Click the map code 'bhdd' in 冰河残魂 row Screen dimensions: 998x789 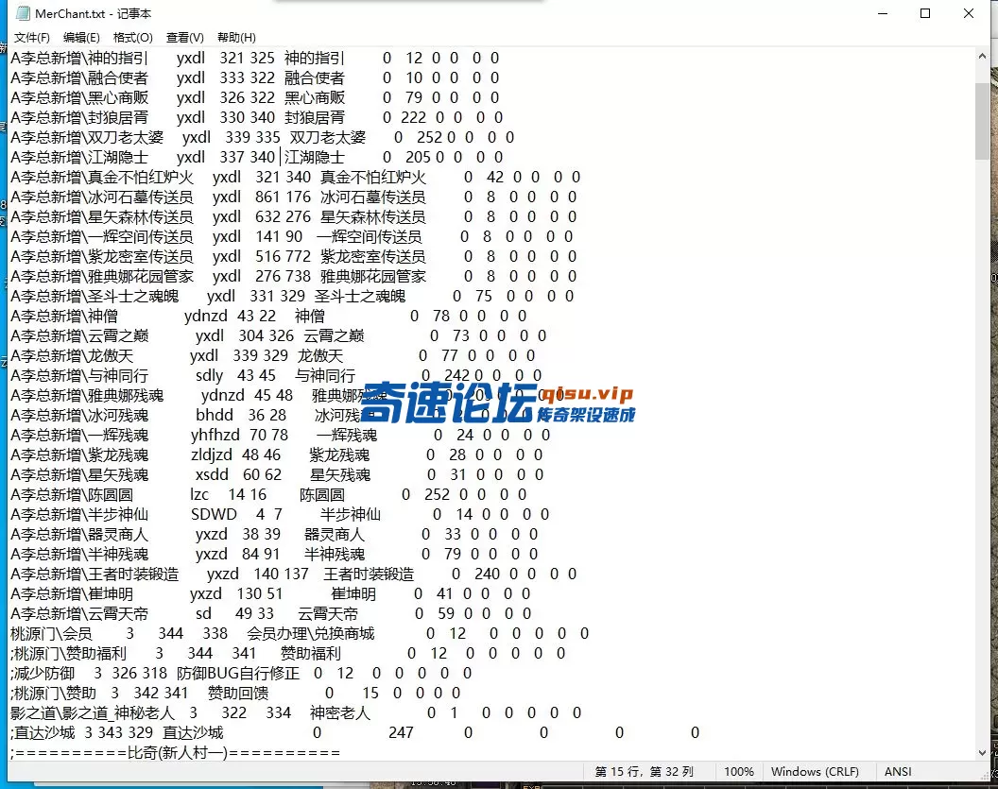(x=215, y=416)
